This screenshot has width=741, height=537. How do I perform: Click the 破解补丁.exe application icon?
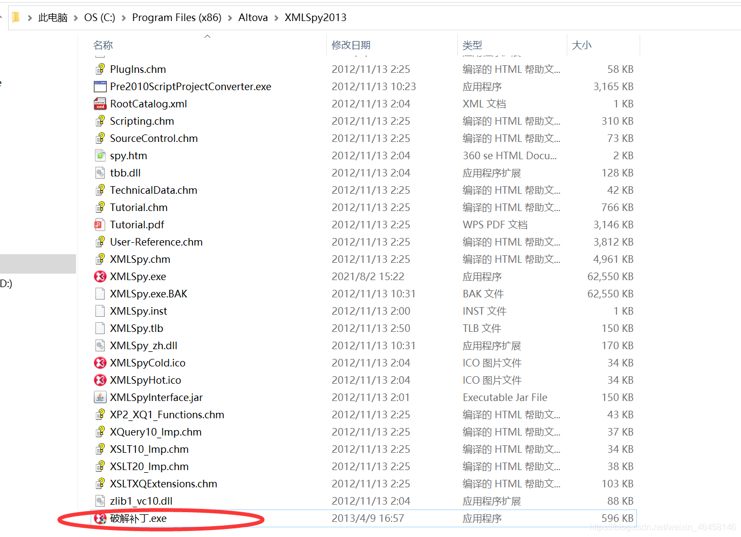tap(100, 518)
